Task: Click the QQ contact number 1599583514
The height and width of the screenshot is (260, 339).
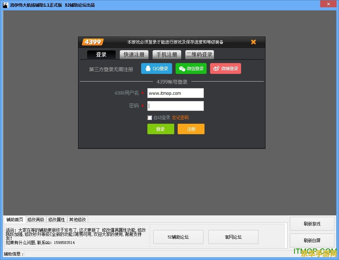Action: pyautogui.click(x=64, y=243)
